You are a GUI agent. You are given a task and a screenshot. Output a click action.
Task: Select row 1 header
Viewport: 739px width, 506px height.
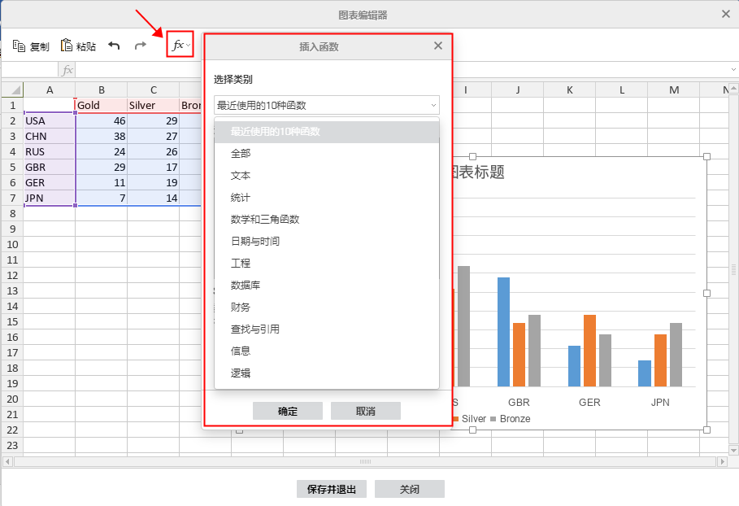[13, 105]
